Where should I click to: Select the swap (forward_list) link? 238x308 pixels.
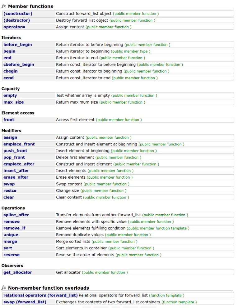click(x=25, y=302)
